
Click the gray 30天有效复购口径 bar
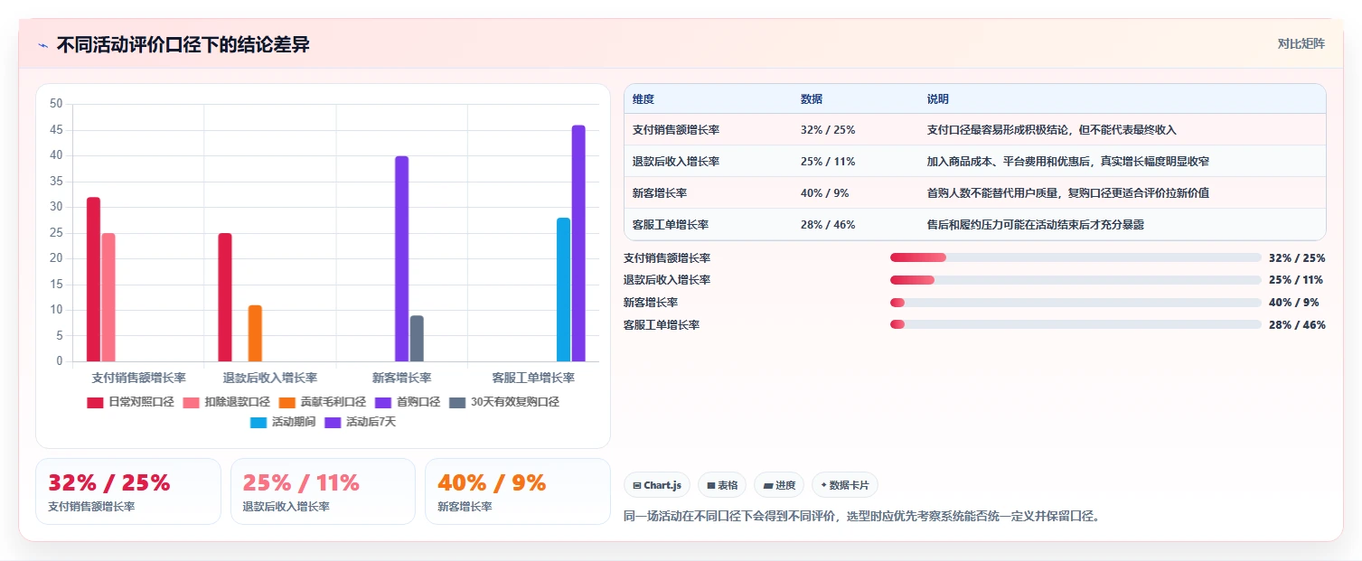417,338
